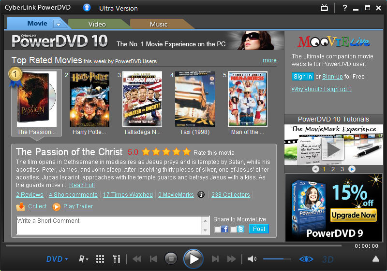The height and width of the screenshot is (271, 387).
Task: Click in the Write a Short Comment field
Action: tap(109, 226)
